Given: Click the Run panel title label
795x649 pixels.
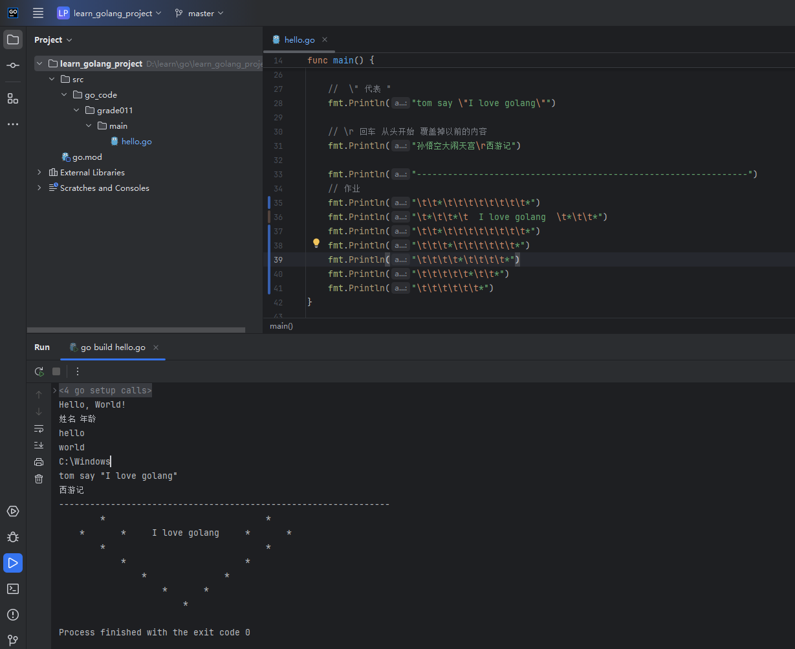Looking at the screenshot, I should pos(42,347).
